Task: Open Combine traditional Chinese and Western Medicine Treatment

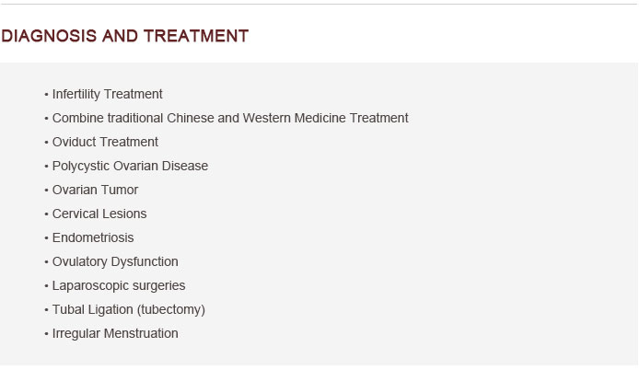Action: pyautogui.click(x=230, y=118)
